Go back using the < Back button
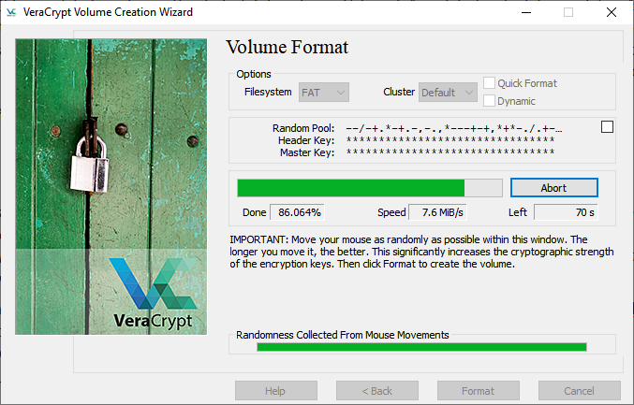The width and height of the screenshot is (634, 405). coord(376,391)
